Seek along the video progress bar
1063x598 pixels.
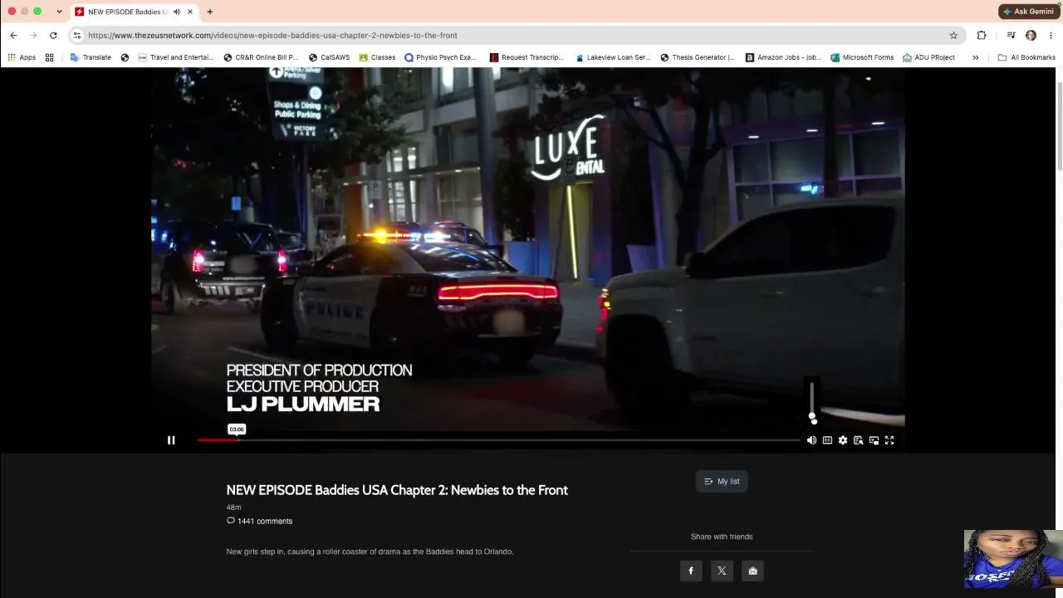pos(498,440)
